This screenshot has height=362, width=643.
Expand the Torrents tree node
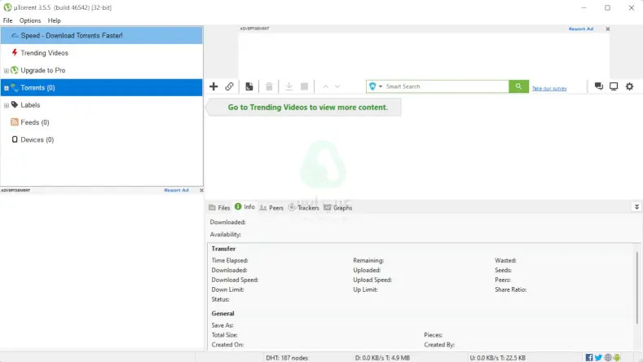[x=7, y=88]
